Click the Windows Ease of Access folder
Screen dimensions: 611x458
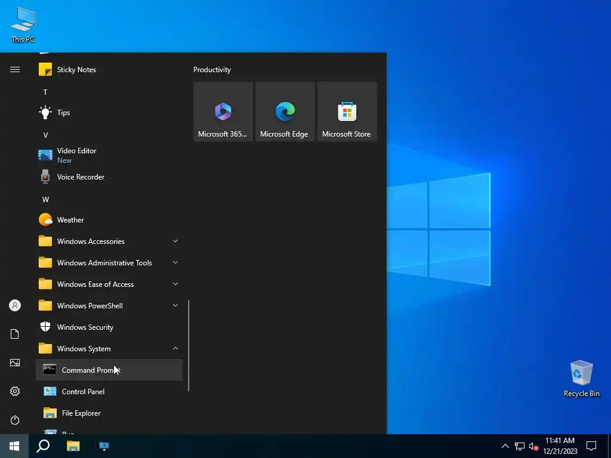[109, 284]
